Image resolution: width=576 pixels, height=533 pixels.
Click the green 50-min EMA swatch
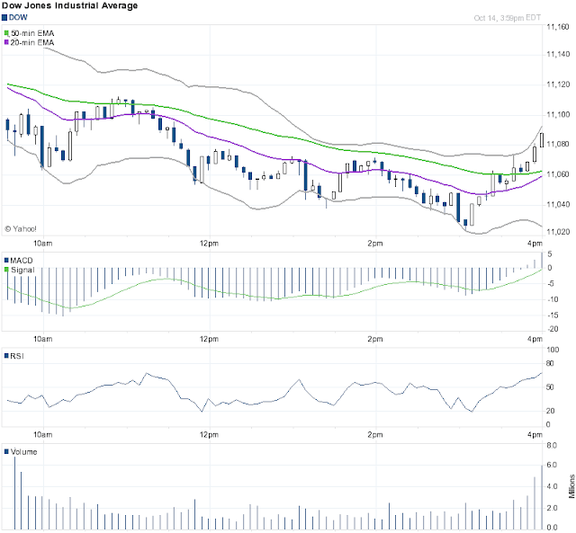click(6, 33)
